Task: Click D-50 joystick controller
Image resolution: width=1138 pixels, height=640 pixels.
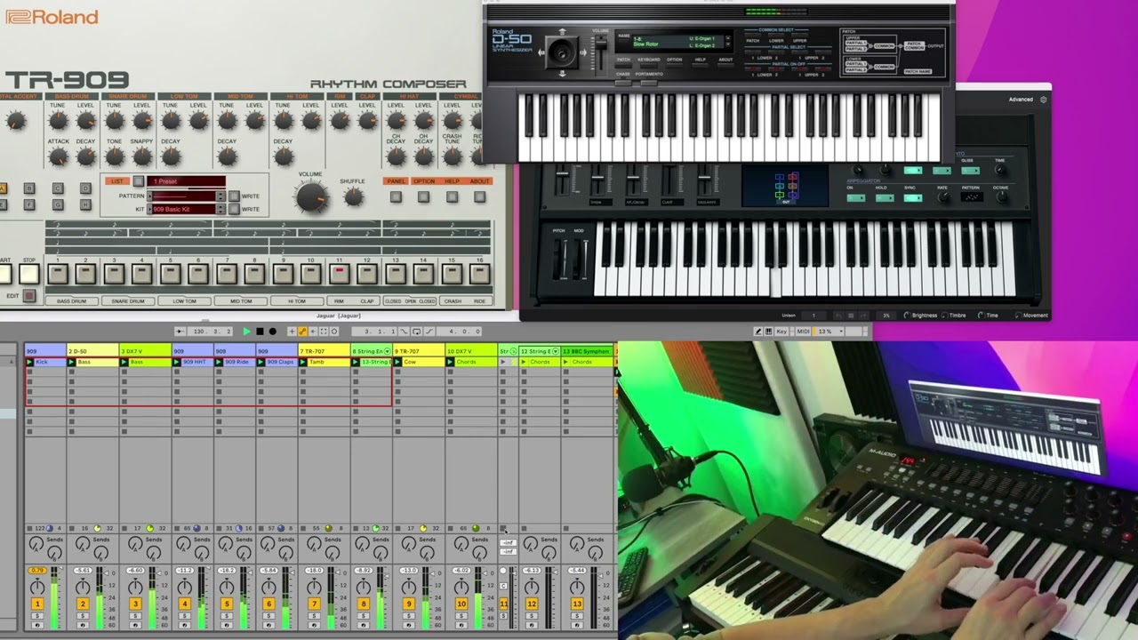Action: [561, 52]
